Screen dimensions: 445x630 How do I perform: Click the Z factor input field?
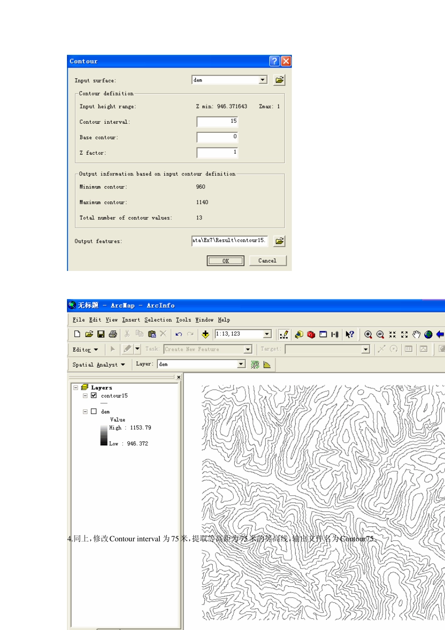tap(217, 153)
